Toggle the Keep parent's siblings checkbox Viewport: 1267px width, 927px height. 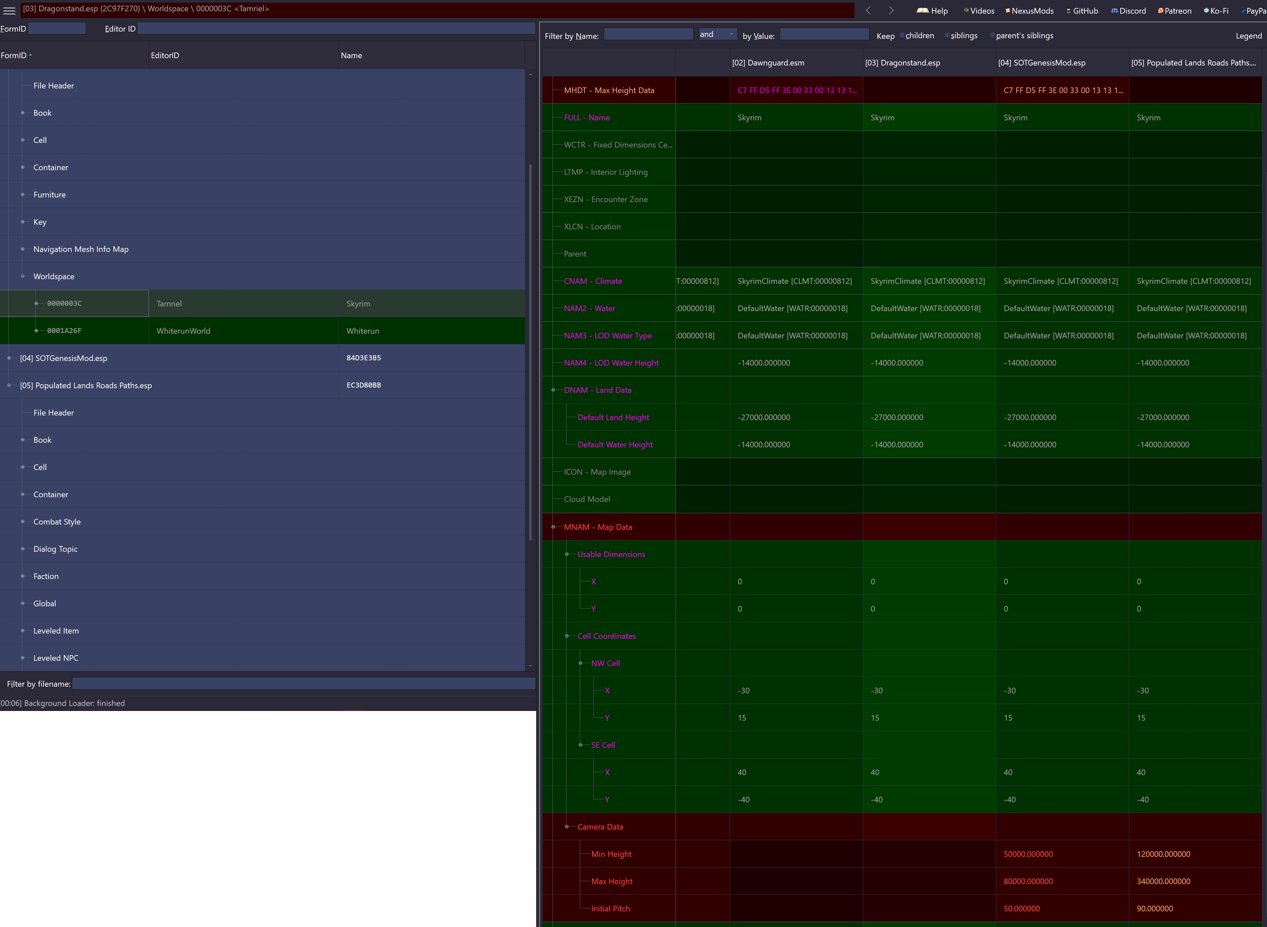coord(992,35)
